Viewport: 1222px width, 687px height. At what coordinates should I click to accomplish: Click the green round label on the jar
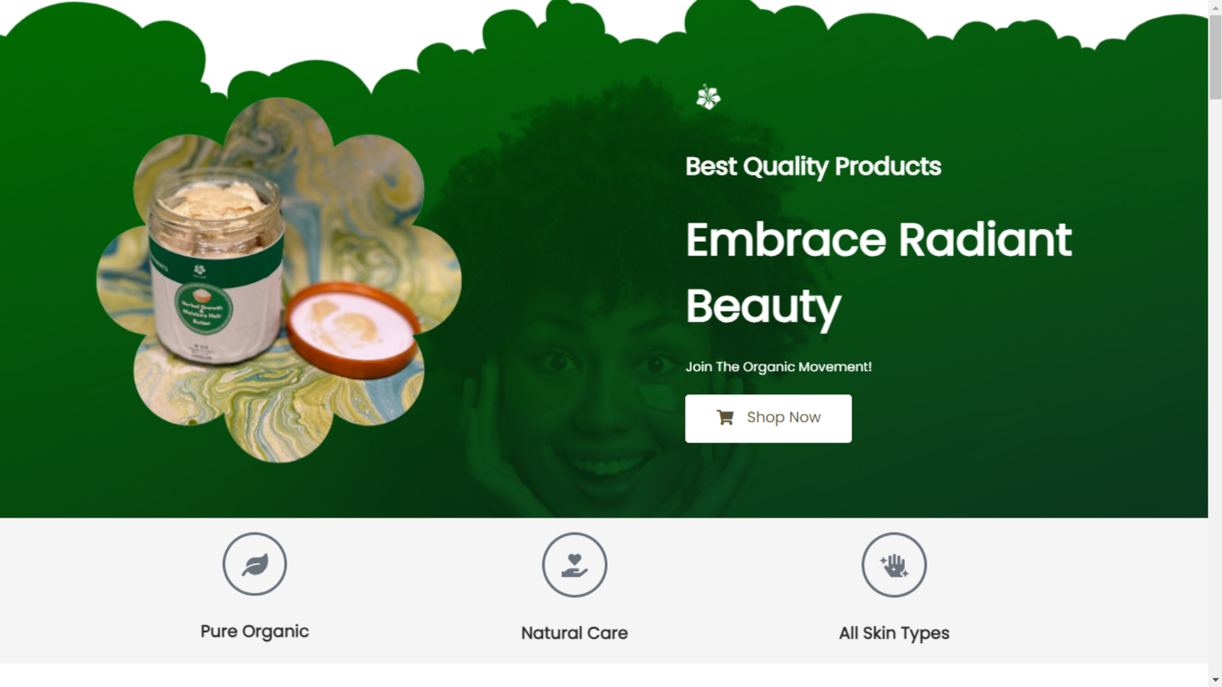coord(203,308)
